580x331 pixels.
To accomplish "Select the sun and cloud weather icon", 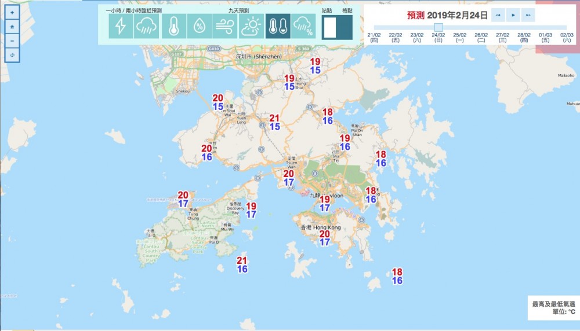I will pos(252,26).
